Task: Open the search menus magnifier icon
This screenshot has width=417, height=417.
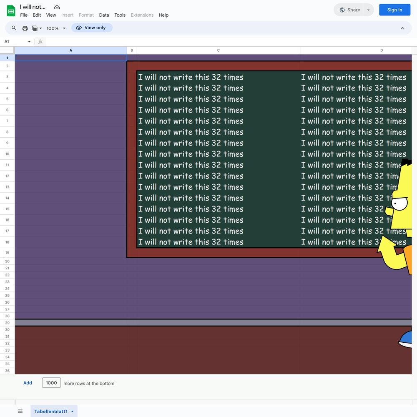Action: pos(14,28)
